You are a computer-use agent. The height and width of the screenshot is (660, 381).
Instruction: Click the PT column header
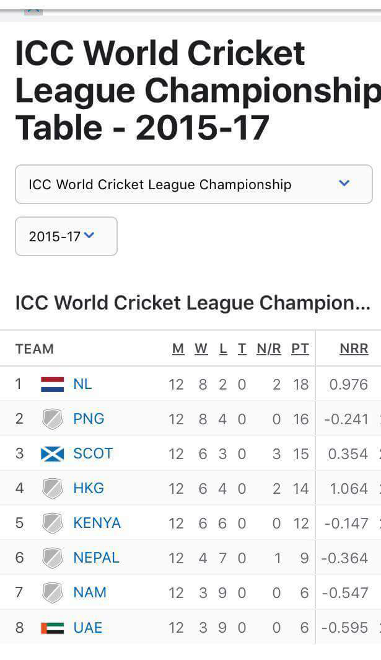(x=300, y=349)
